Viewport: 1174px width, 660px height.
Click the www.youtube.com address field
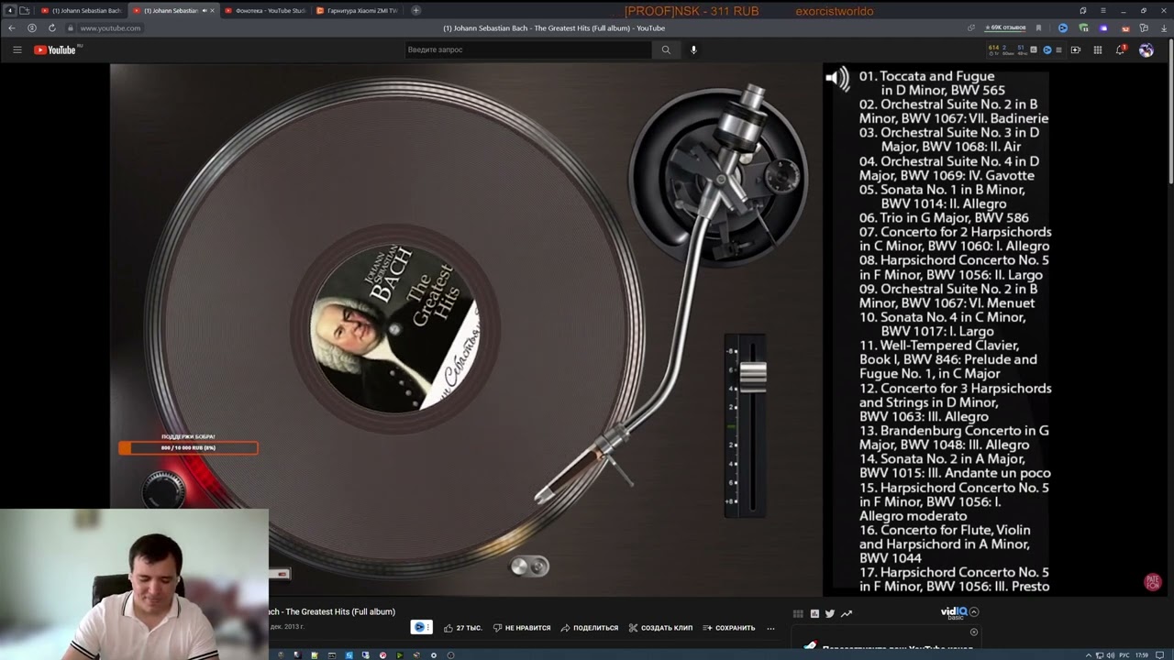(x=110, y=28)
